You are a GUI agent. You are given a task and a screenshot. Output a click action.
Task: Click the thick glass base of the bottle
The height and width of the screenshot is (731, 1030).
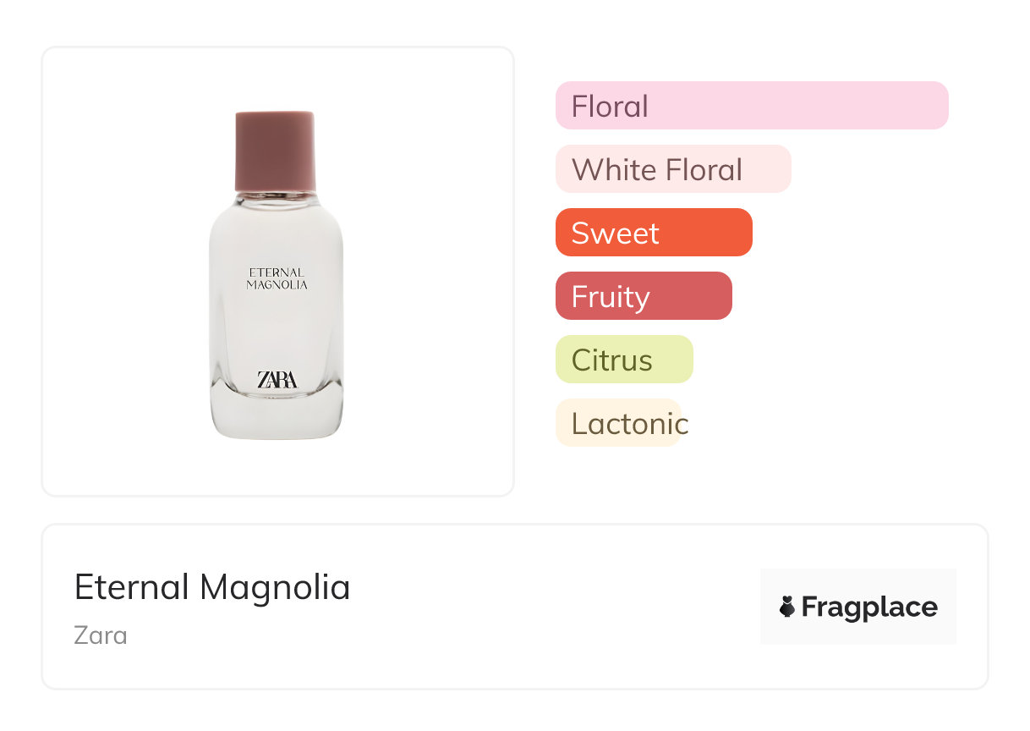coord(277,419)
